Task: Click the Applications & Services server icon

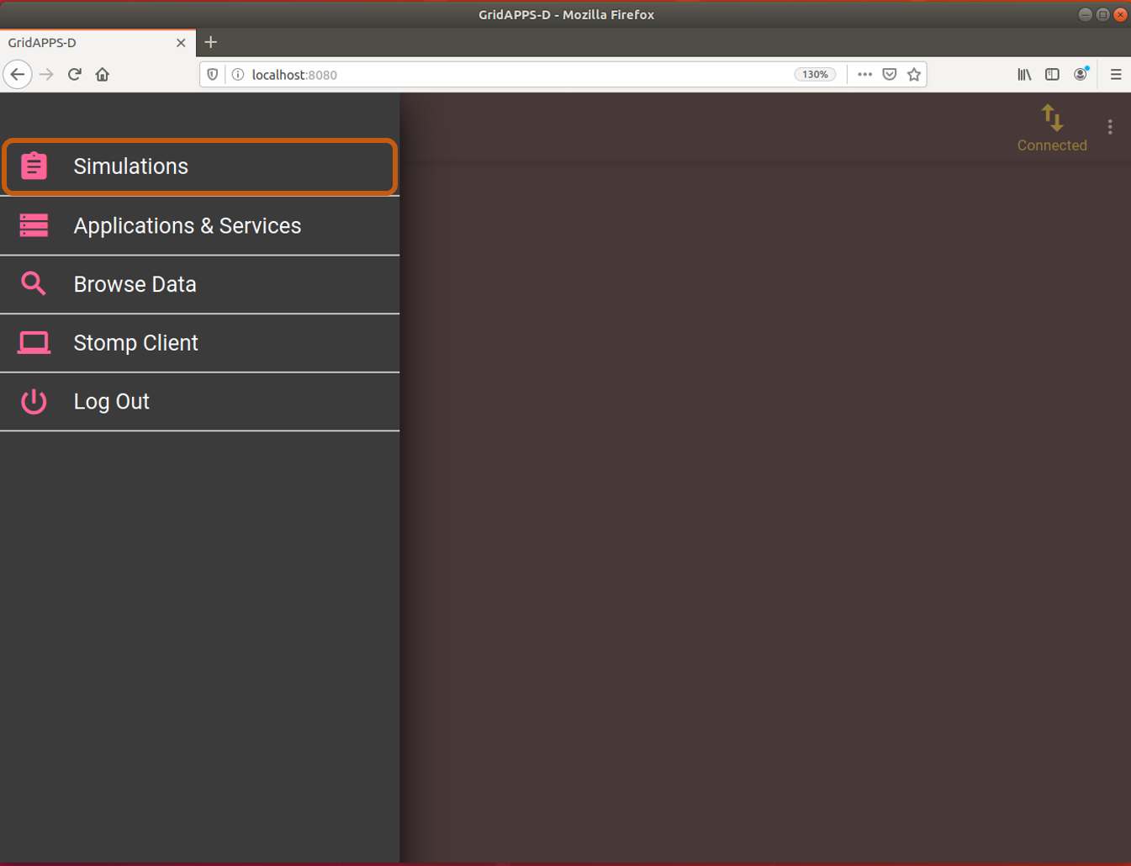Action: click(x=34, y=225)
